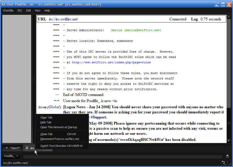Choose Switch Text Direction option

click(62, 146)
